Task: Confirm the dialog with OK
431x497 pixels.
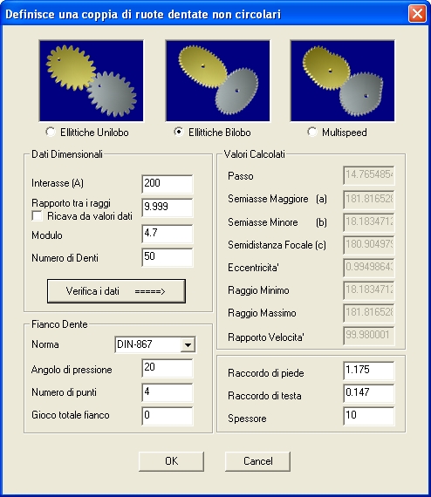Action: coord(171,461)
